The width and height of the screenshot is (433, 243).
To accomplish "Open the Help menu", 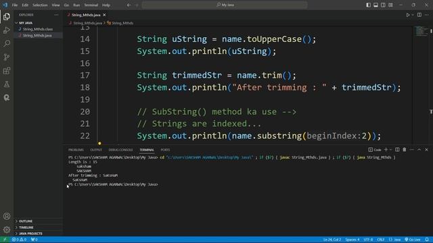I will (106, 5).
